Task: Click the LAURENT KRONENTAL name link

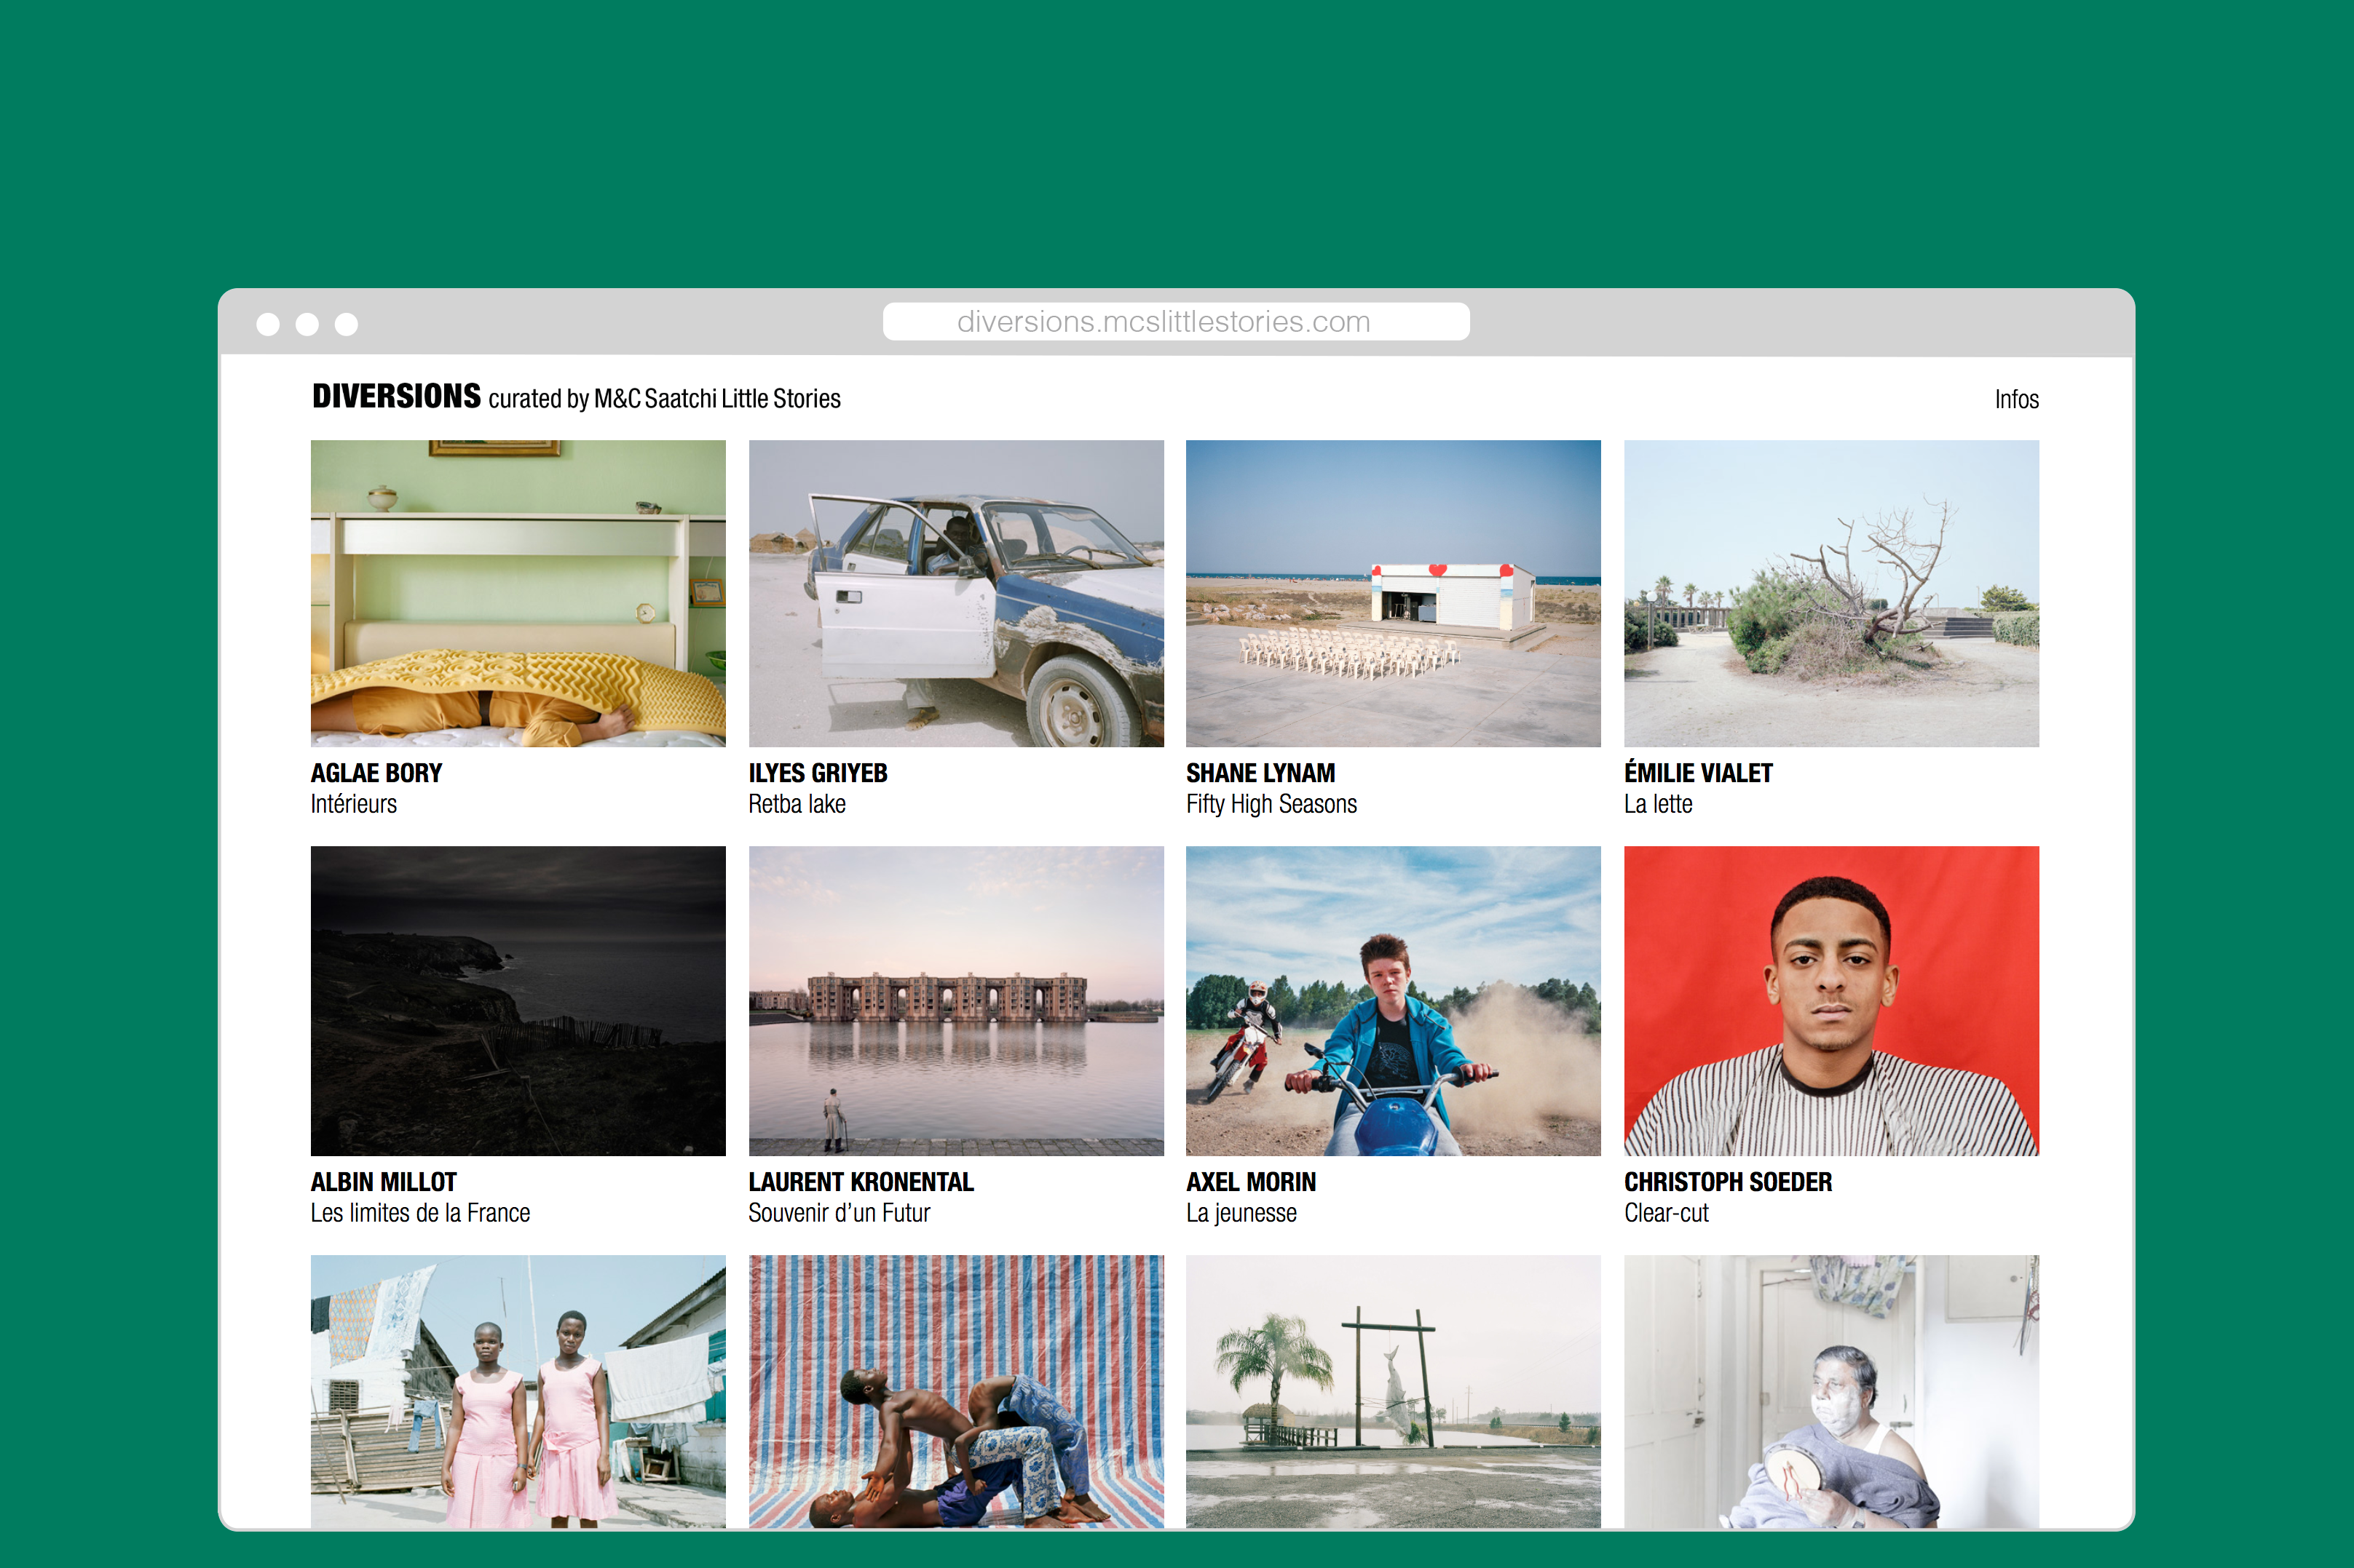Action: pos(861,1182)
